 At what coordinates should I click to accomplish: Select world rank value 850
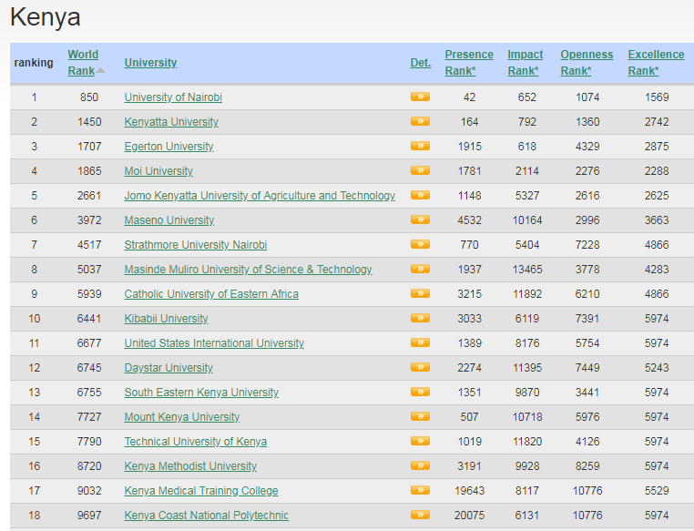tap(89, 97)
